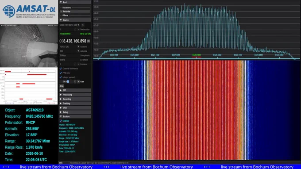Viewport: 301px width, 169px height.
Task: Expand the Debug section
Action: (x=75, y=112)
